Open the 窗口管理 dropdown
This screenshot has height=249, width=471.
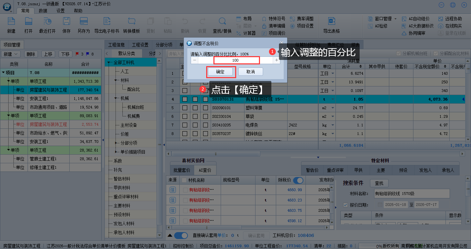395,19
